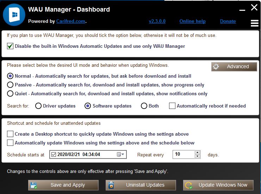
Task: Click inside the Repeat every days field
Action: [183, 154]
